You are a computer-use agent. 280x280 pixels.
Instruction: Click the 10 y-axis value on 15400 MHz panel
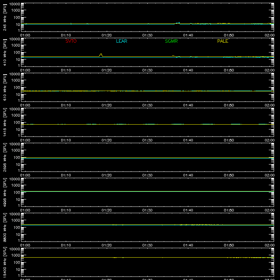tap(18, 269)
